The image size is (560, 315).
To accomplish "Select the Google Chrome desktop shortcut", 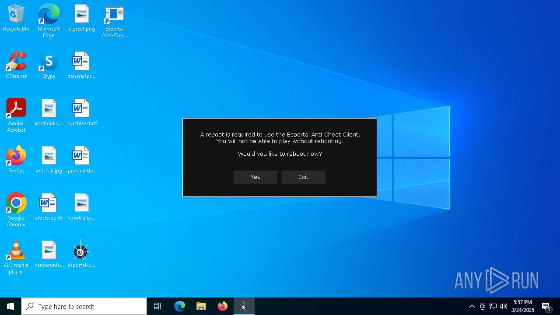I will point(16,210).
